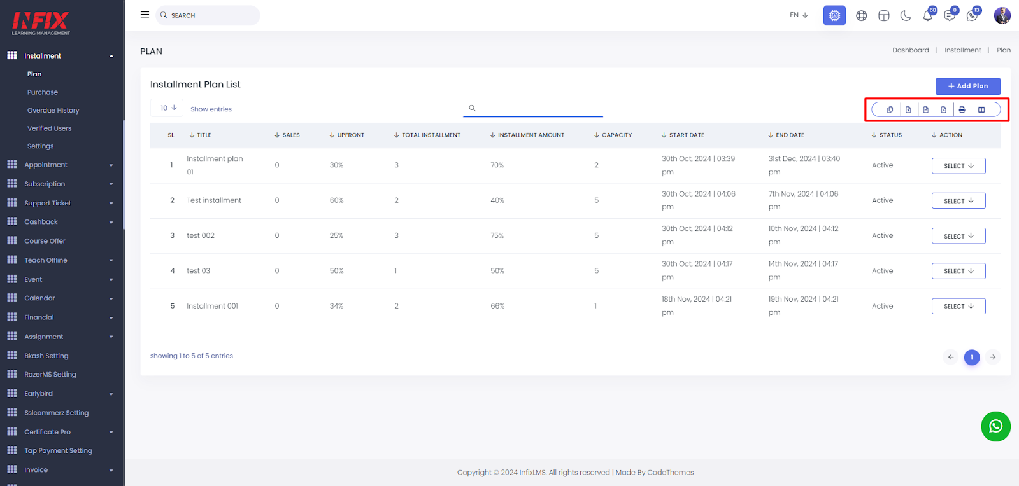Collapse the Installment sidebar menu
This screenshot has height=486, width=1019.
(x=61, y=56)
